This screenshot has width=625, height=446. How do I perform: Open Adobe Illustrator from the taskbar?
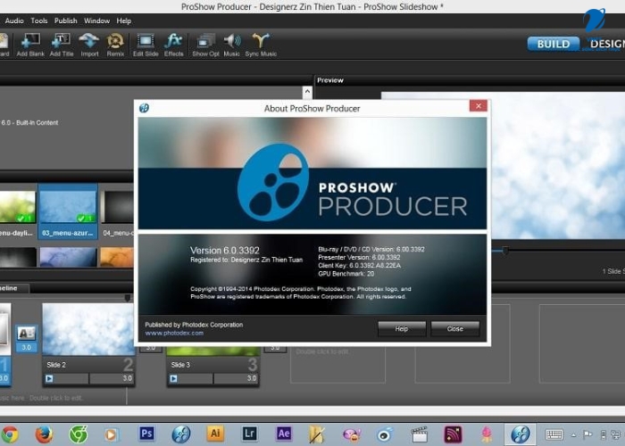(215, 434)
